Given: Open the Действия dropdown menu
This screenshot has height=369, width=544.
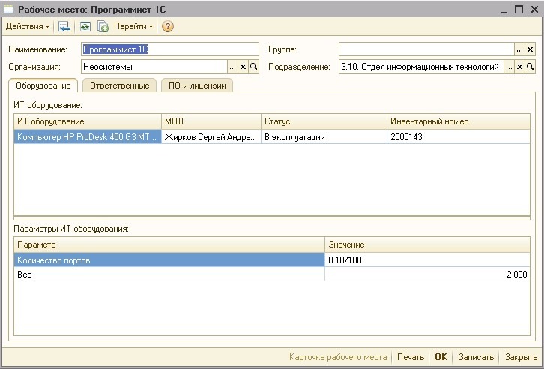Looking at the screenshot, I should (x=28, y=26).
